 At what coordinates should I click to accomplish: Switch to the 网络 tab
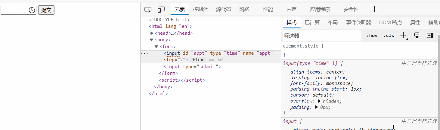pyautogui.click(x=244, y=9)
